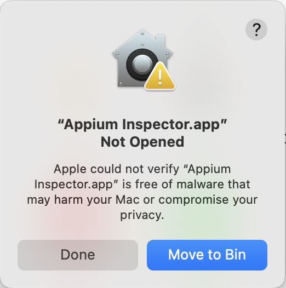
Task: Click the yellow warning triangle badge
Action: click(x=160, y=77)
